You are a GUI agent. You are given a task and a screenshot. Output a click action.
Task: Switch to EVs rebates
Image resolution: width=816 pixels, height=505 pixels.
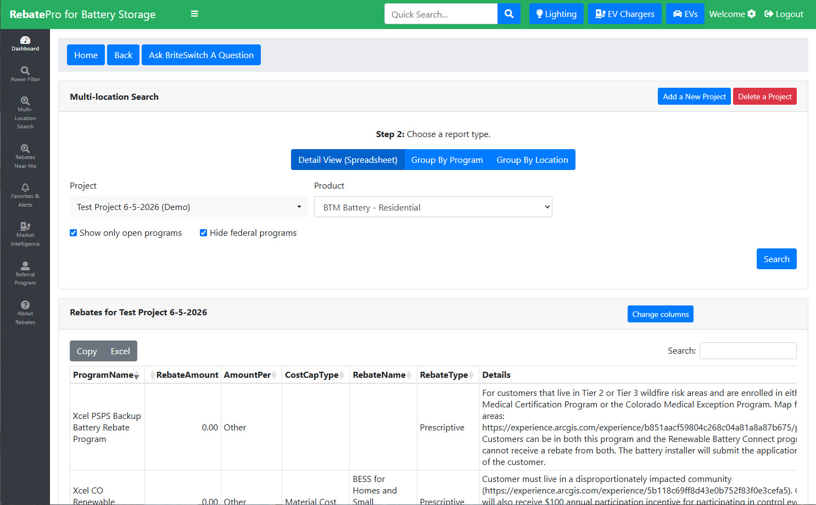tap(685, 14)
